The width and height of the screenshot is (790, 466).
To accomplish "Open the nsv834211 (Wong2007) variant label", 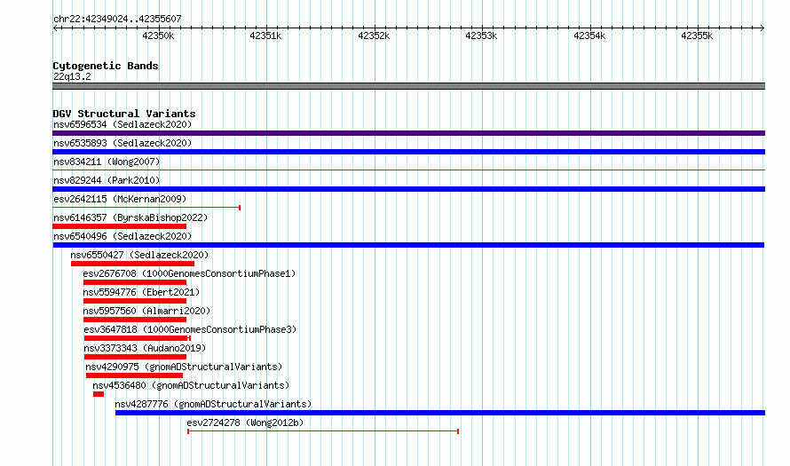I will point(107,162).
